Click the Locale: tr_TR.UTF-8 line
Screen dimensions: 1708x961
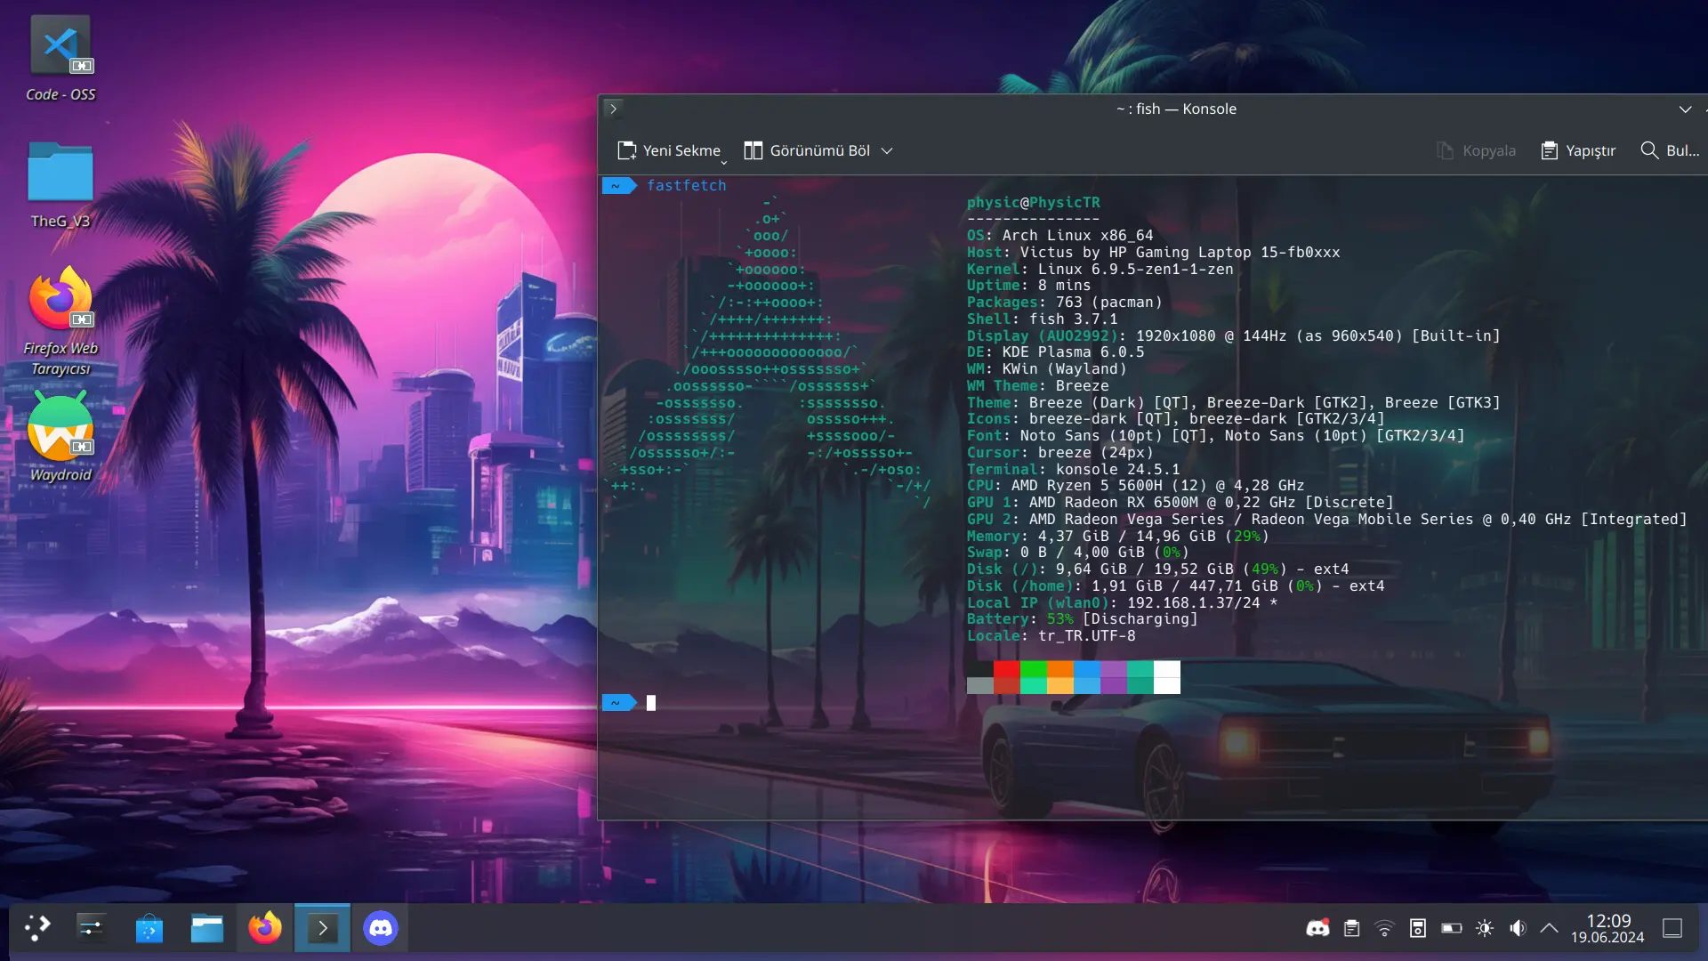point(1051,636)
